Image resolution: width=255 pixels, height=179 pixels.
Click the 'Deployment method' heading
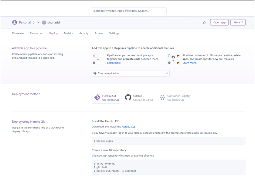pyautogui.click(x=26, y=94)
